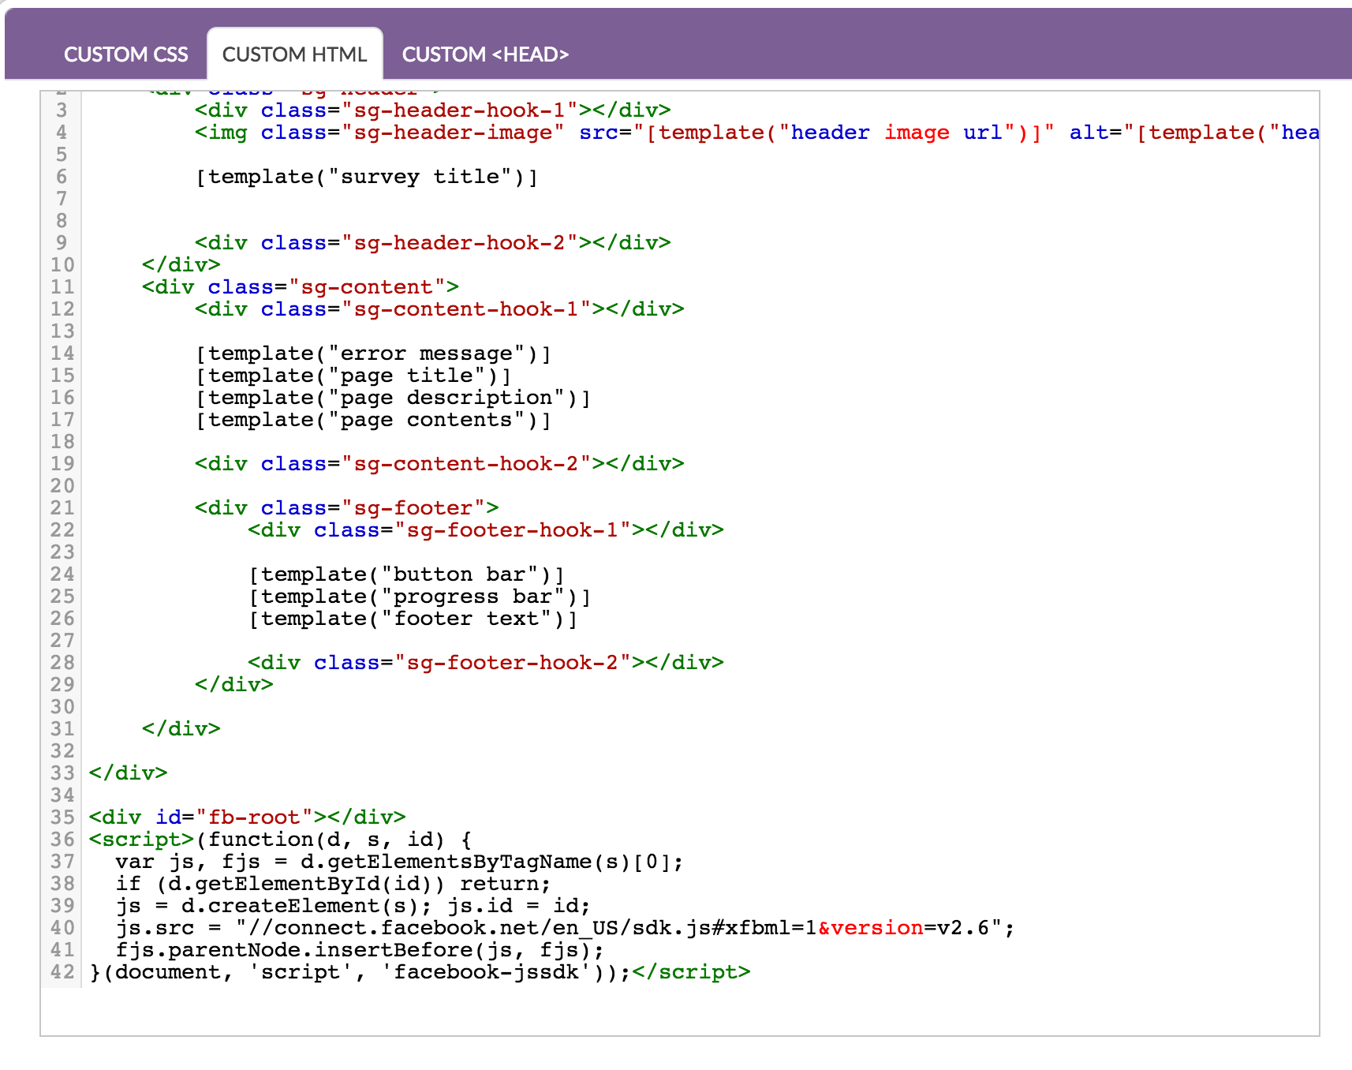
Task: Click the closing div tag on line 33
Action: 129,773
